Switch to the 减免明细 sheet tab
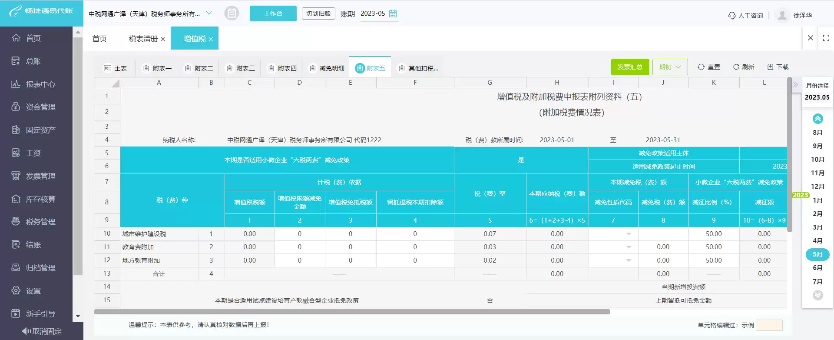834x340 pixels. point(327,68)
